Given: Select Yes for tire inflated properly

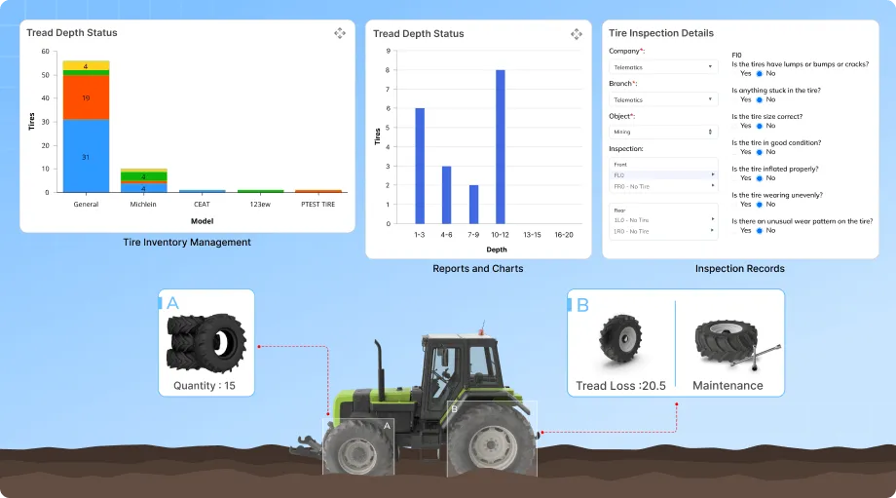Looking at the screenshot, I should pos(735,178).
